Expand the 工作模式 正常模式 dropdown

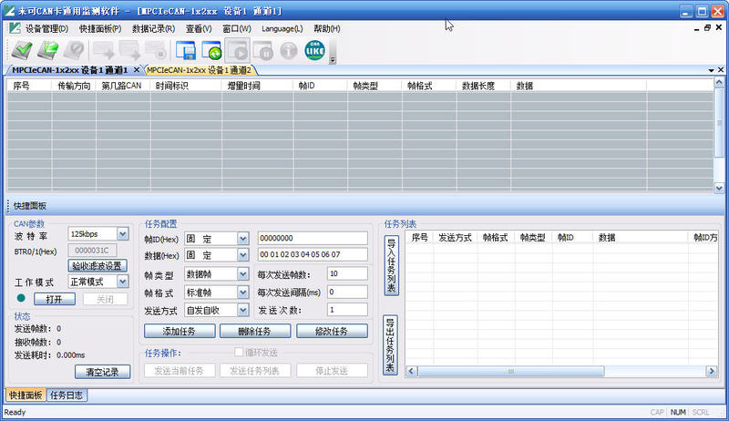coord(122,282)
